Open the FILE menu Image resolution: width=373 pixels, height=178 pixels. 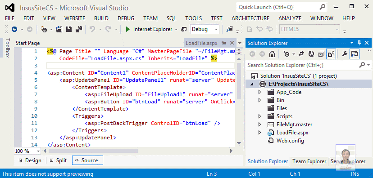[10, 18]
